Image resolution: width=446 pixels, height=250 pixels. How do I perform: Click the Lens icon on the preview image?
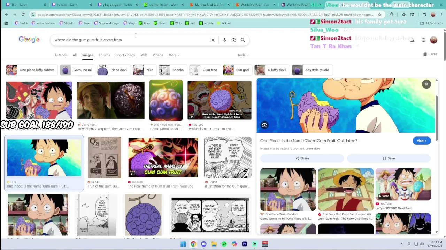point(264,125)
